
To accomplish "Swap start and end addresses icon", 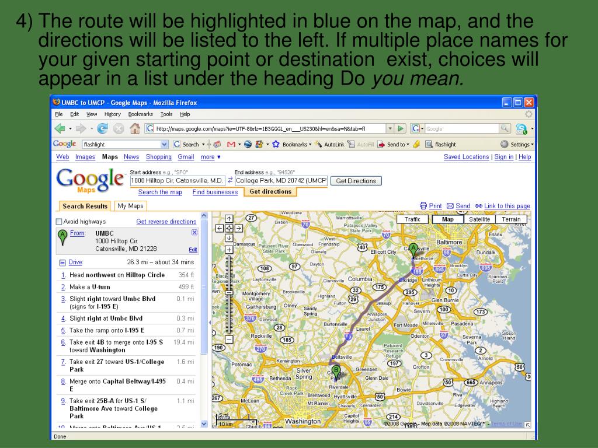I will coord(230,180).
